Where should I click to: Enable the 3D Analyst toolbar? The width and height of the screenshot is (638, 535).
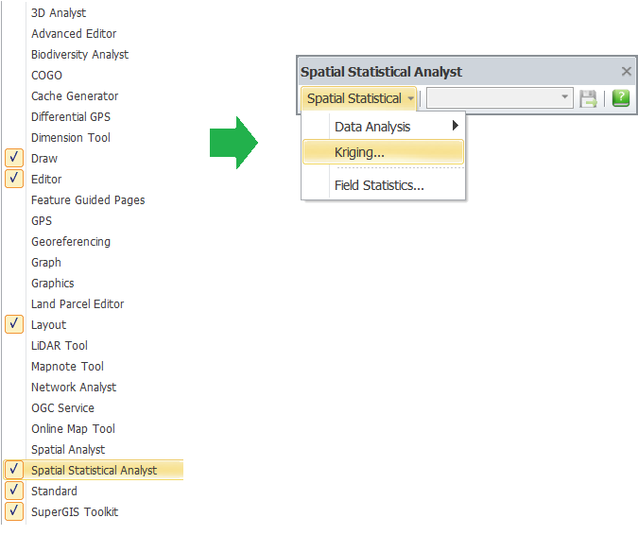click(59, 13)
